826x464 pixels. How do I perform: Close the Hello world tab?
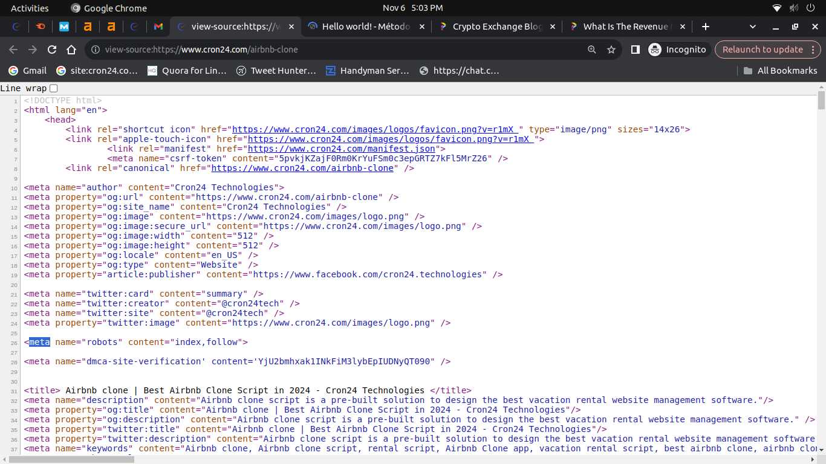(421, 27)
